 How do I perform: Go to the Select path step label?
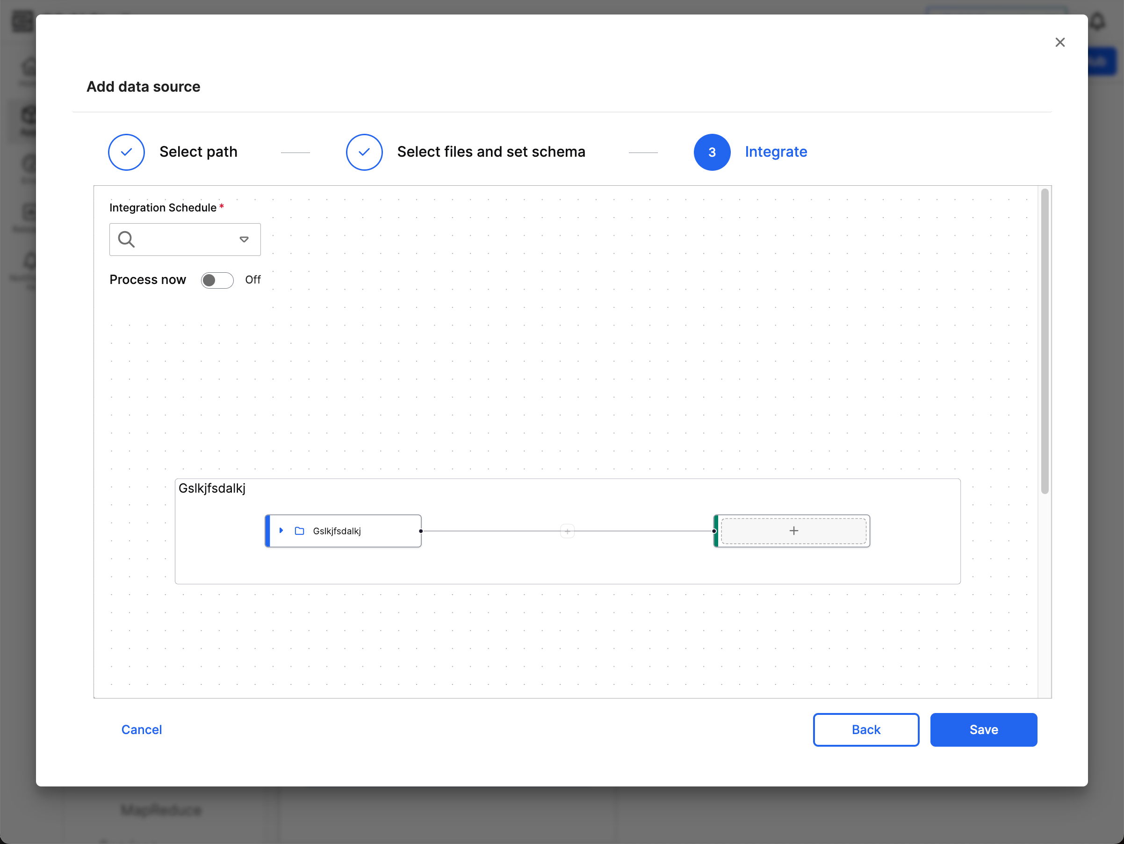198,152
